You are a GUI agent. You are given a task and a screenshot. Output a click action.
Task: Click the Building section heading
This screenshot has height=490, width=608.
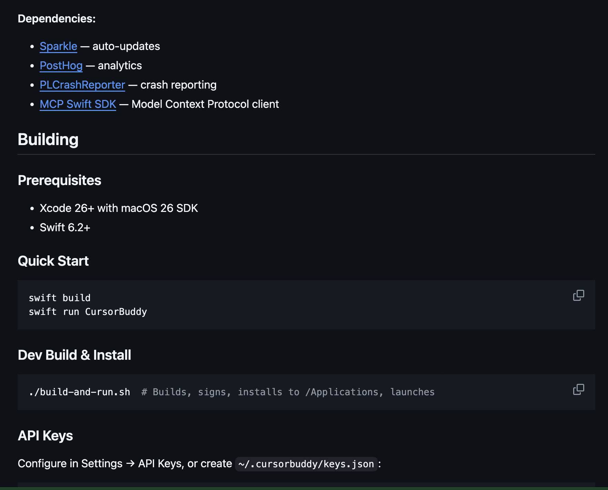(48, 140)
